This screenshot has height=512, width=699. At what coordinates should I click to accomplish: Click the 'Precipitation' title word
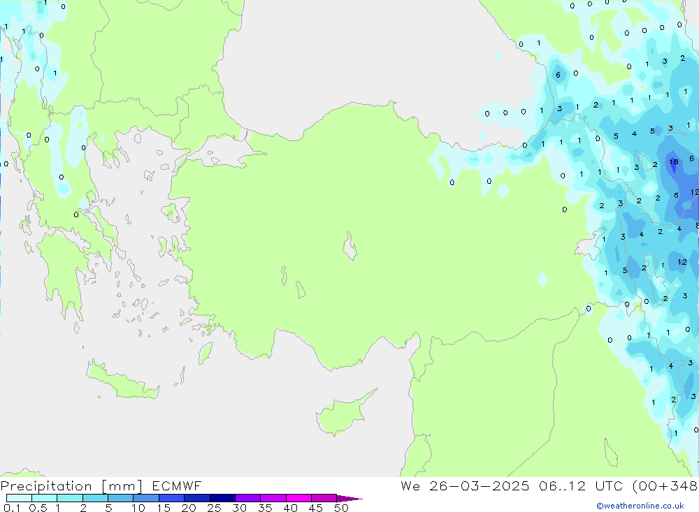click(46, 486)
